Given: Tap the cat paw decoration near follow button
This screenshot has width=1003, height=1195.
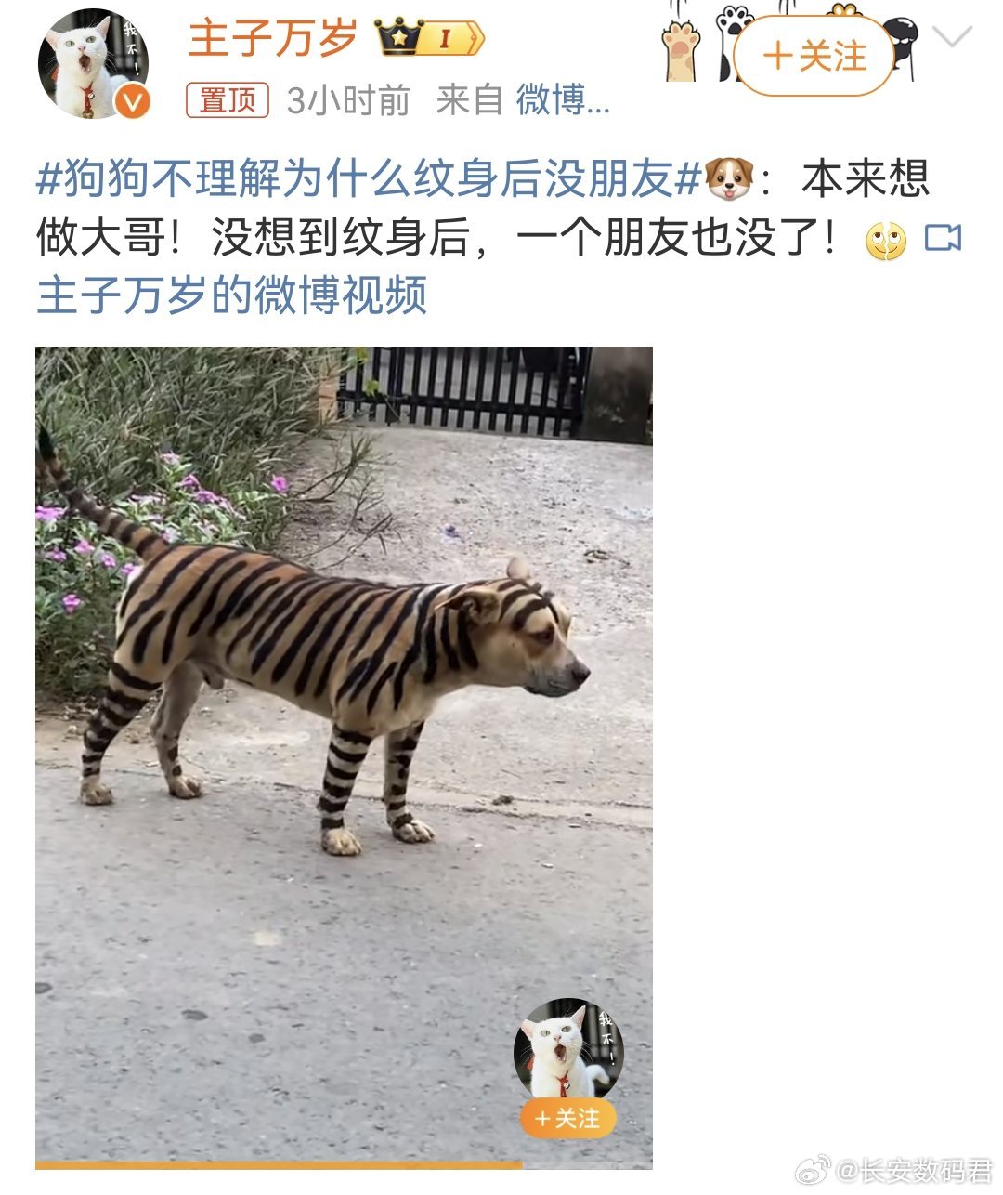Looking at the screenshot, I should click(683, 51).
